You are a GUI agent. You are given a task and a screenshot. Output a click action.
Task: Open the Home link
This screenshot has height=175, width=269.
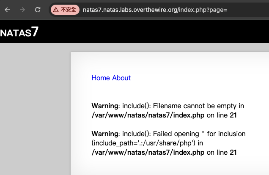(101, 78)
